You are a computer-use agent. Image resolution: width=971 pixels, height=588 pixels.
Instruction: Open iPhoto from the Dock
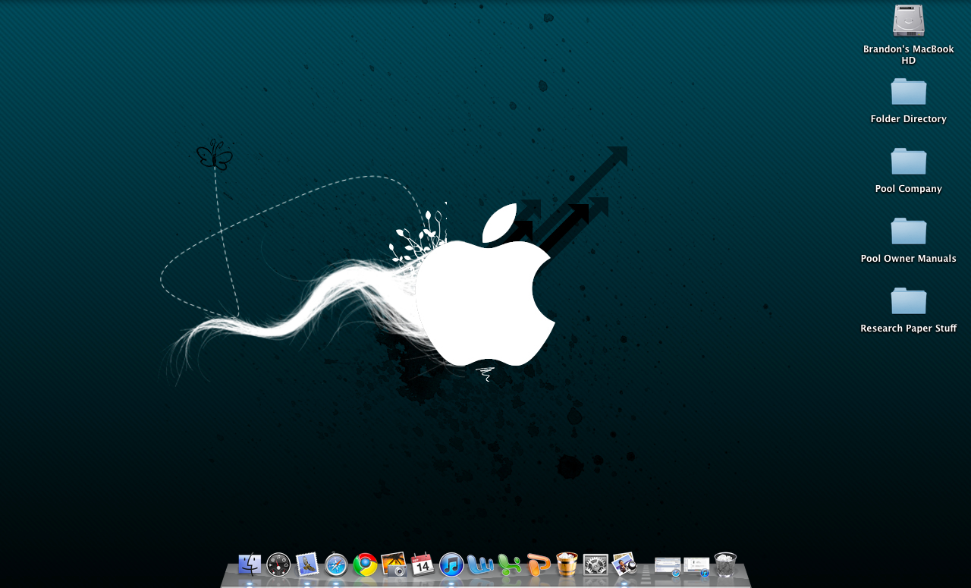point(394,564)
